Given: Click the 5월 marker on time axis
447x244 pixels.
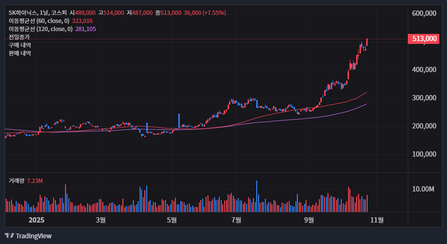Looking at the screenshot, I should point(172,220).
